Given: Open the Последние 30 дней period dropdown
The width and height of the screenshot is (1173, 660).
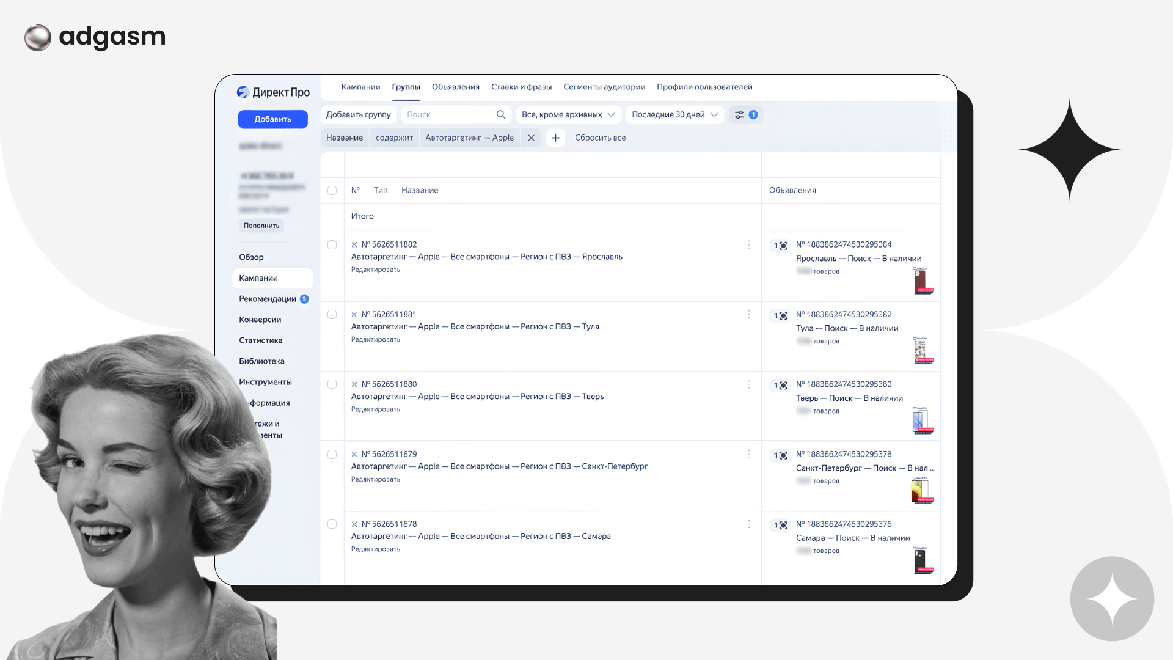Looking at the screenshot, I should click(x=674, y=115).
